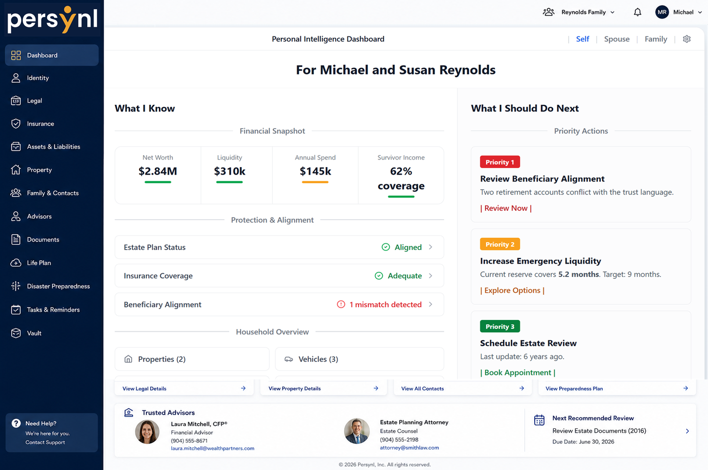This screenshot has width=708, height=470.
Task: Open dashboard settings gear icon
Action: 687,39
